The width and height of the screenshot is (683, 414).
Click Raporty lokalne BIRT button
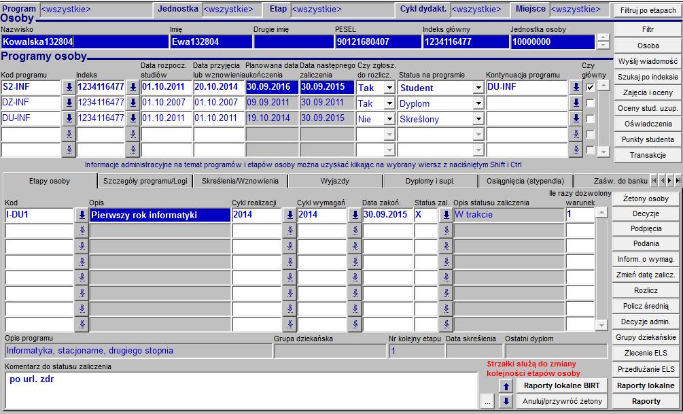pos(562,385)
